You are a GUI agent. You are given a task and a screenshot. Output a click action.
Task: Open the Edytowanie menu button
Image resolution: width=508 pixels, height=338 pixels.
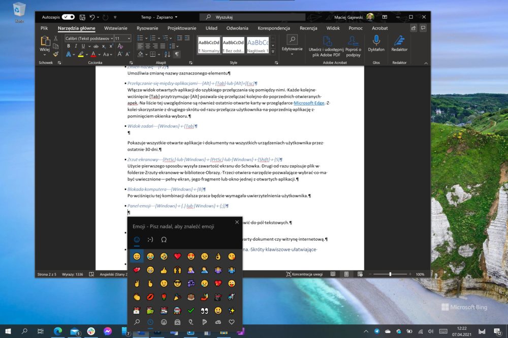click(292, 45)
